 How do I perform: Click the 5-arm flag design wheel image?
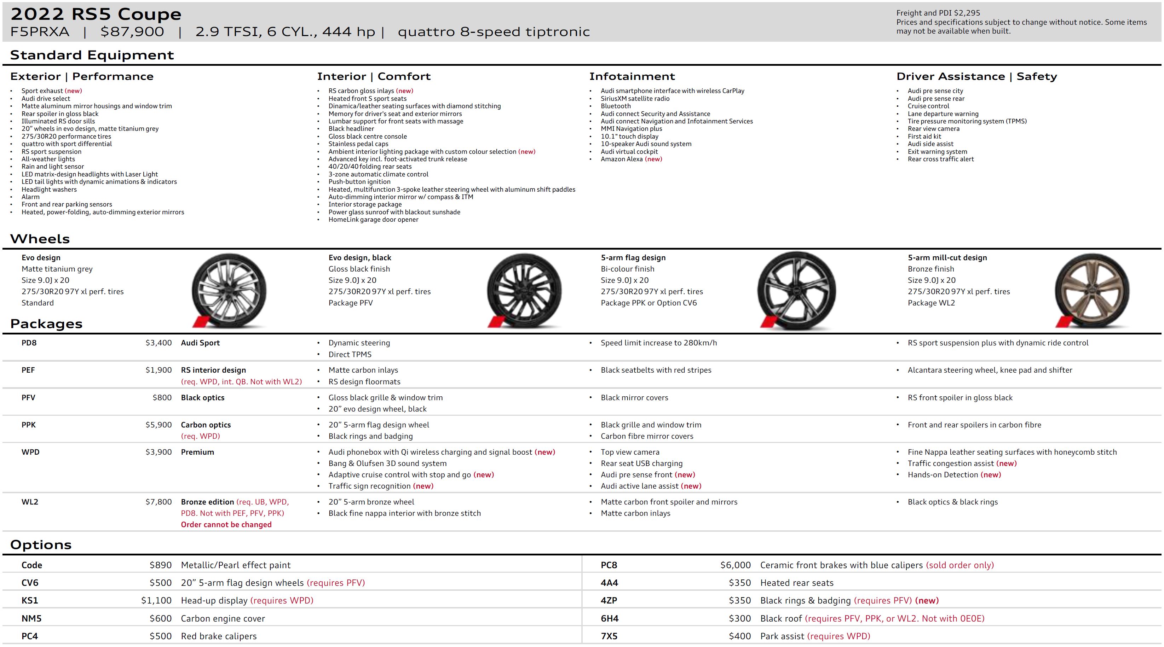click(797, 291)
